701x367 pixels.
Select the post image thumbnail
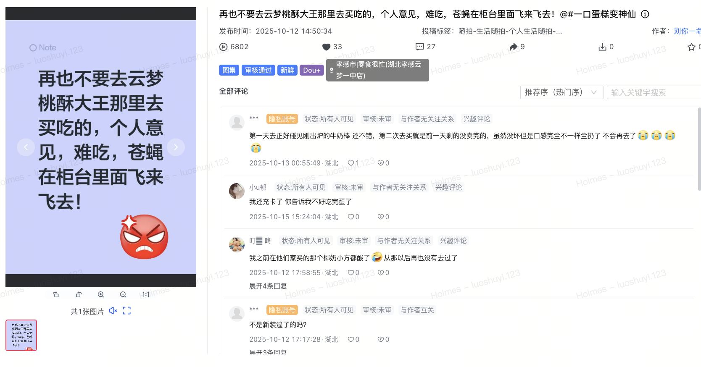21,335
